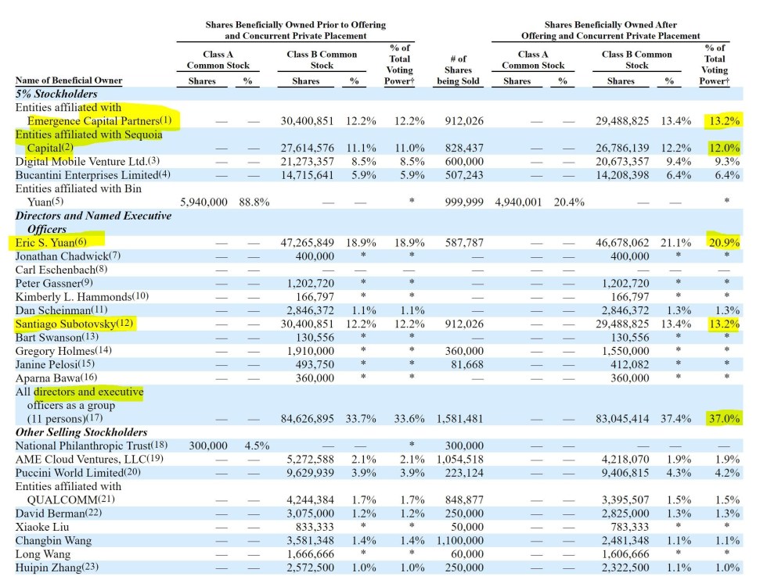Select 'Jonathan Chadwick(7)' name
Image resolution: width=767 pixels, height=587 pixels.
coord(67,256)
